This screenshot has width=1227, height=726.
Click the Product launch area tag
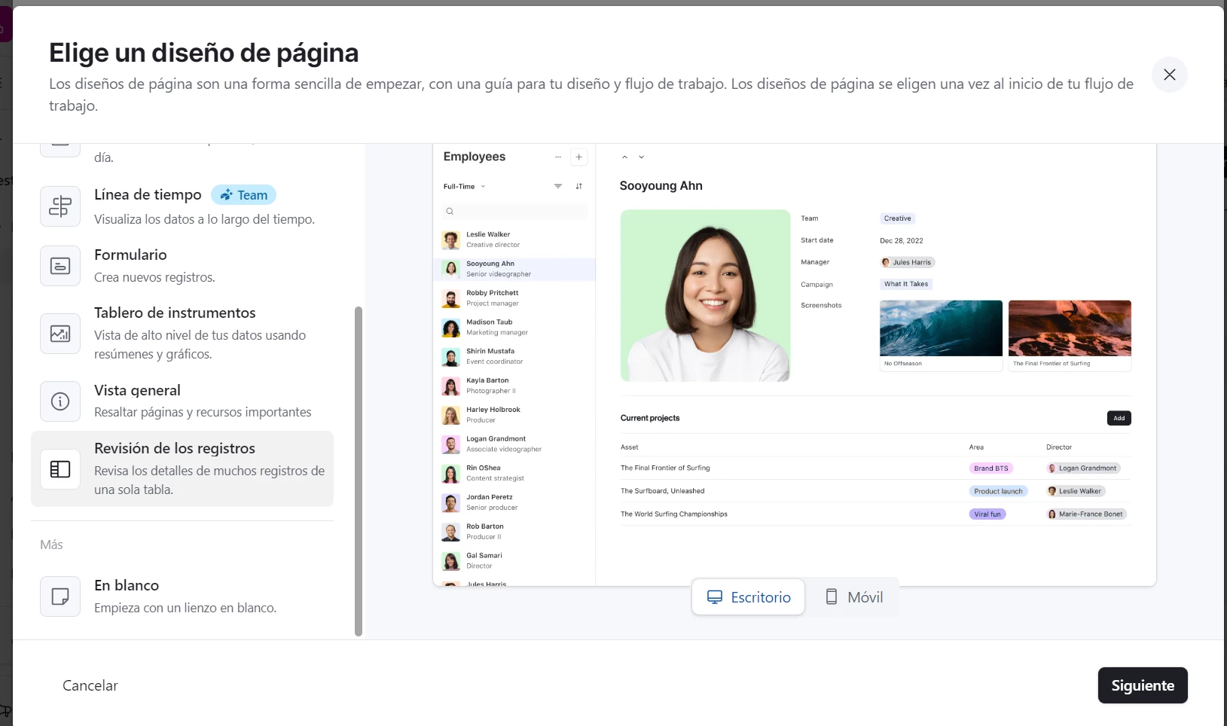[998, 491]
